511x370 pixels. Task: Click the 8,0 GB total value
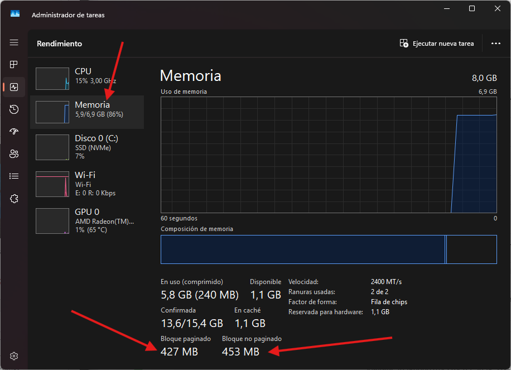point(484,78)
